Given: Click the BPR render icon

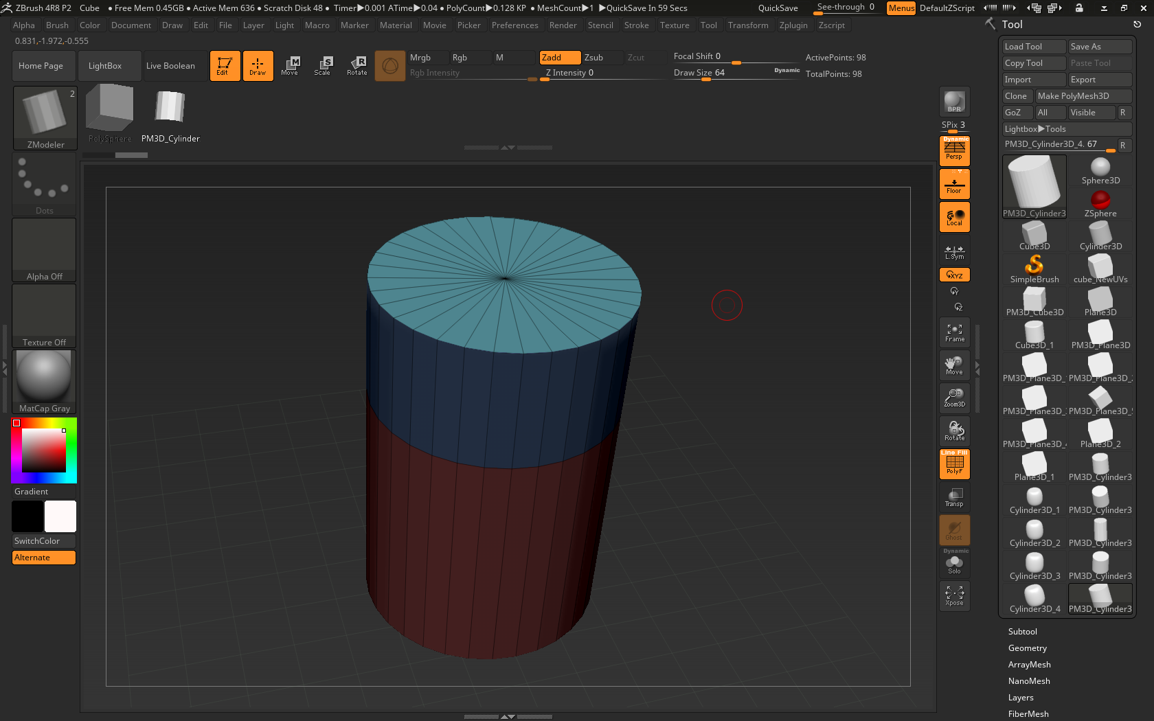Looking at the screenshot, I should 954,102.
